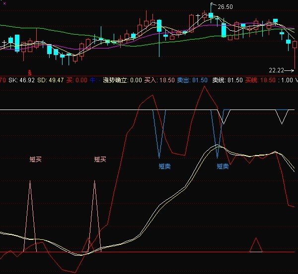The height and width of the screenshot is (274, 298).
Task: Click the 卖出: 81.50 readout
Action: pos(192,80)
